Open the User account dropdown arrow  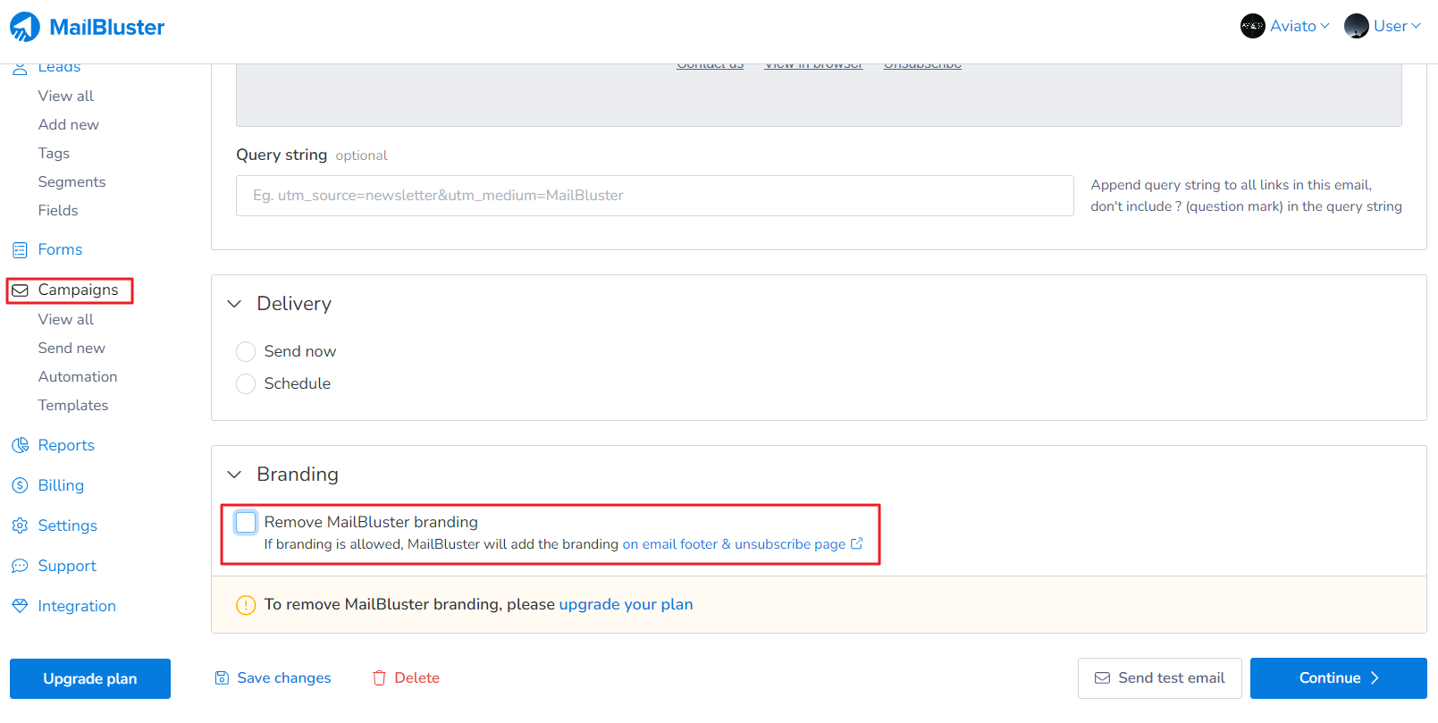point(1416,26)
